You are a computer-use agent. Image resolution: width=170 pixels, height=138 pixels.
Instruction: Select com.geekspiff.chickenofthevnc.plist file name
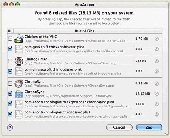click(54, 47)
